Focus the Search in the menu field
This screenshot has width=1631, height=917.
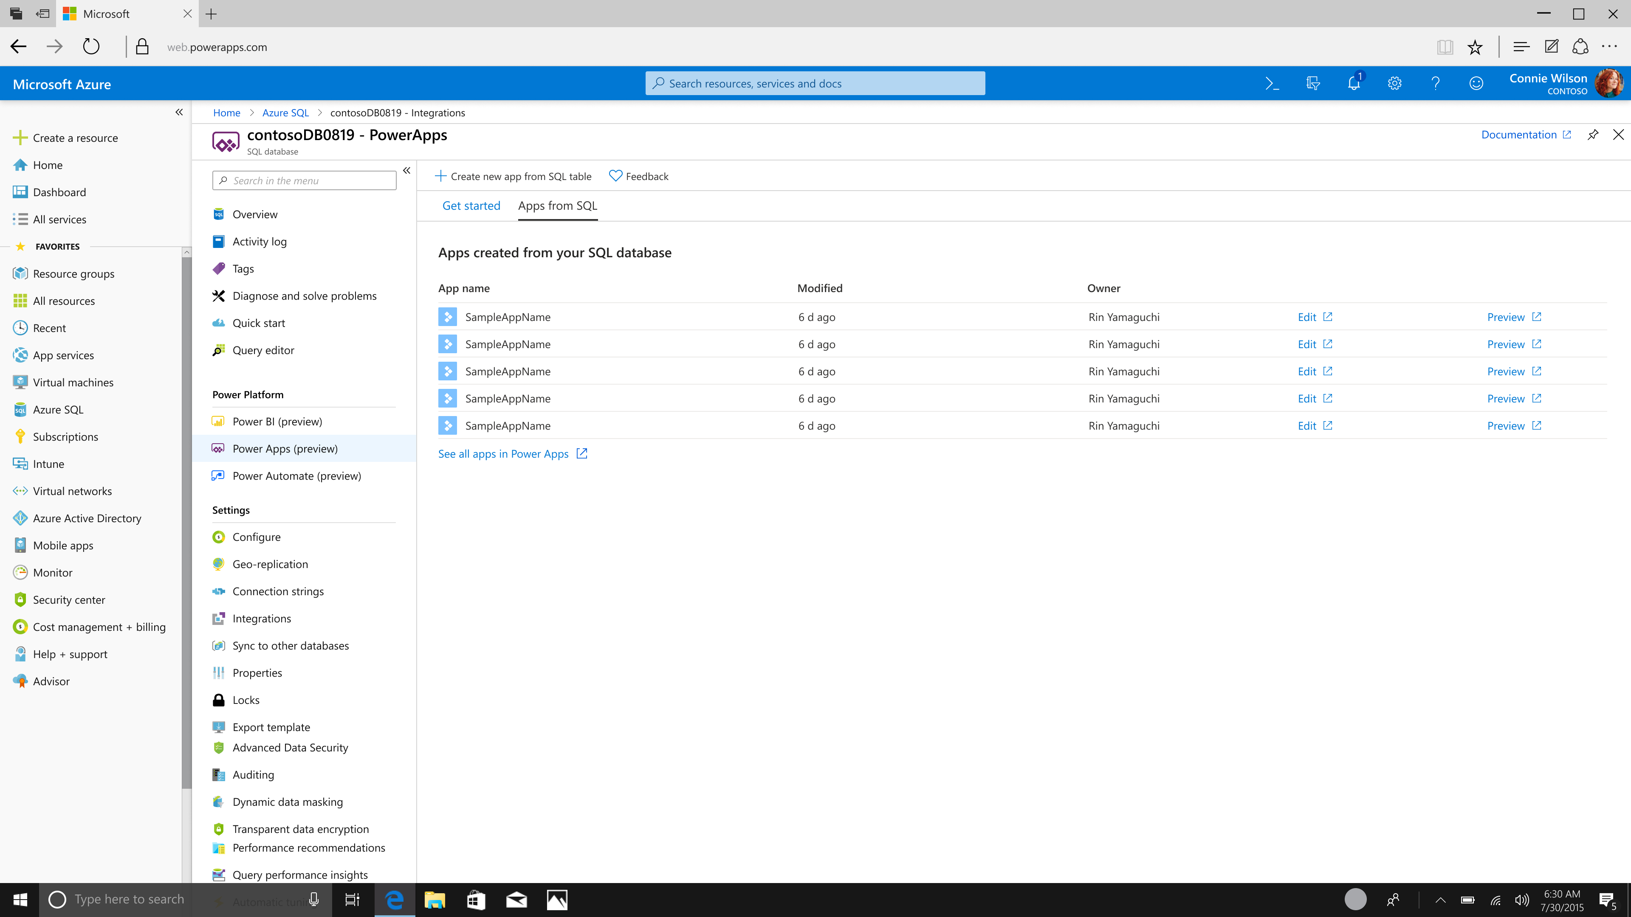point(305,180)
